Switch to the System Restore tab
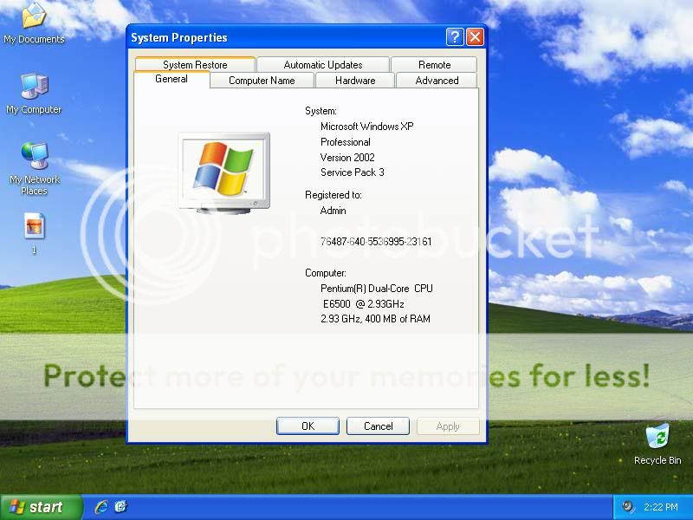The image size is (693, 520). coord(195,64)
